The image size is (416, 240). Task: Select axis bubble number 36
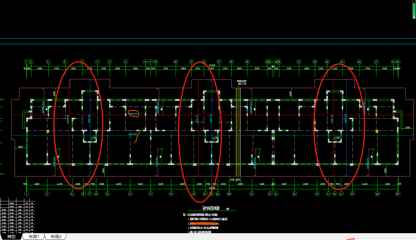coord(294,194)
